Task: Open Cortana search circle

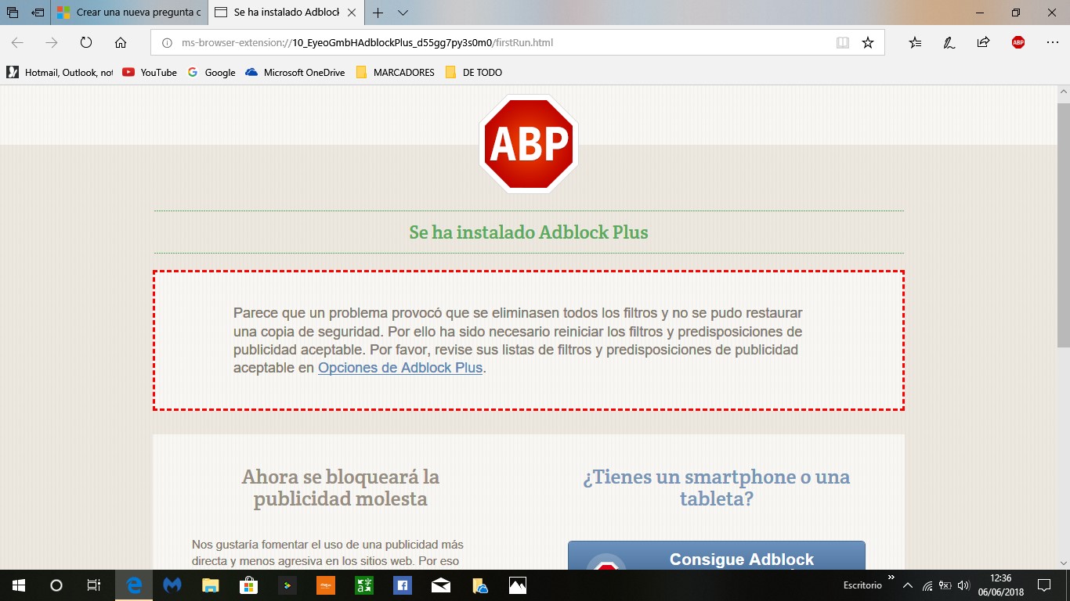Action: [x=56, y=585]
